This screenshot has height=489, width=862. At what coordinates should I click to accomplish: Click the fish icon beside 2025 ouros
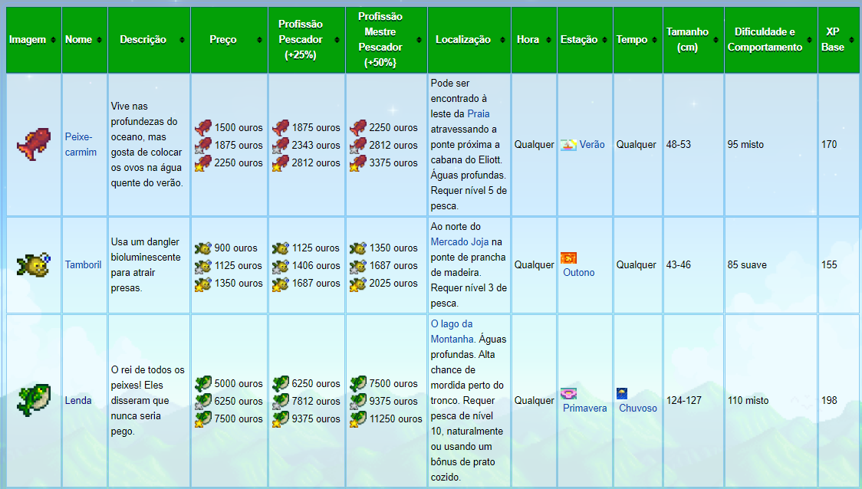pyautogui.click(x=358, y=283)
